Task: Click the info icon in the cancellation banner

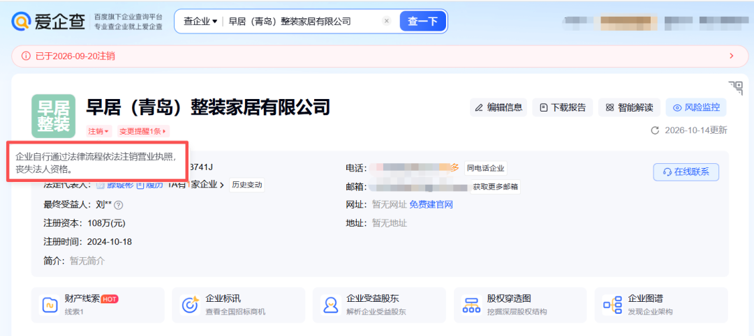Action: [x=26, y=56]
